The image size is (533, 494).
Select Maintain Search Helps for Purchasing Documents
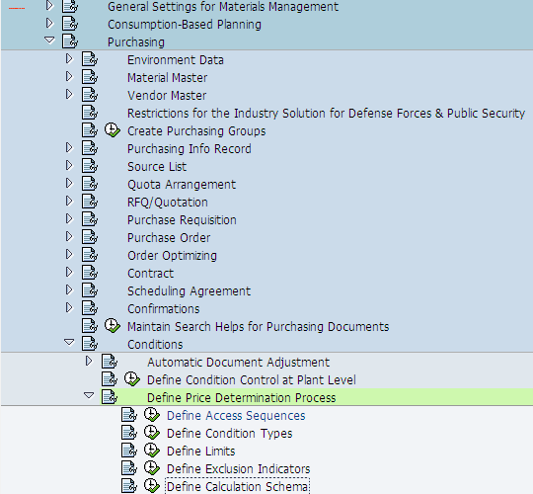(258, 327)
